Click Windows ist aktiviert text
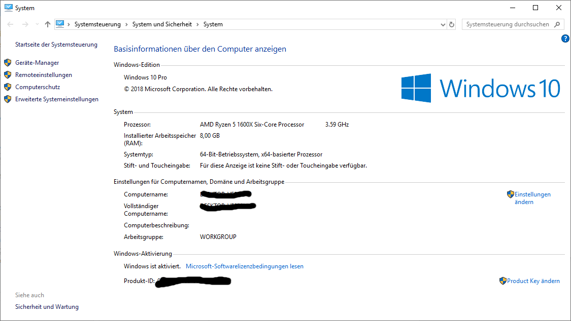The width and height of the screenshot is (571, 321). click(152, 266)
